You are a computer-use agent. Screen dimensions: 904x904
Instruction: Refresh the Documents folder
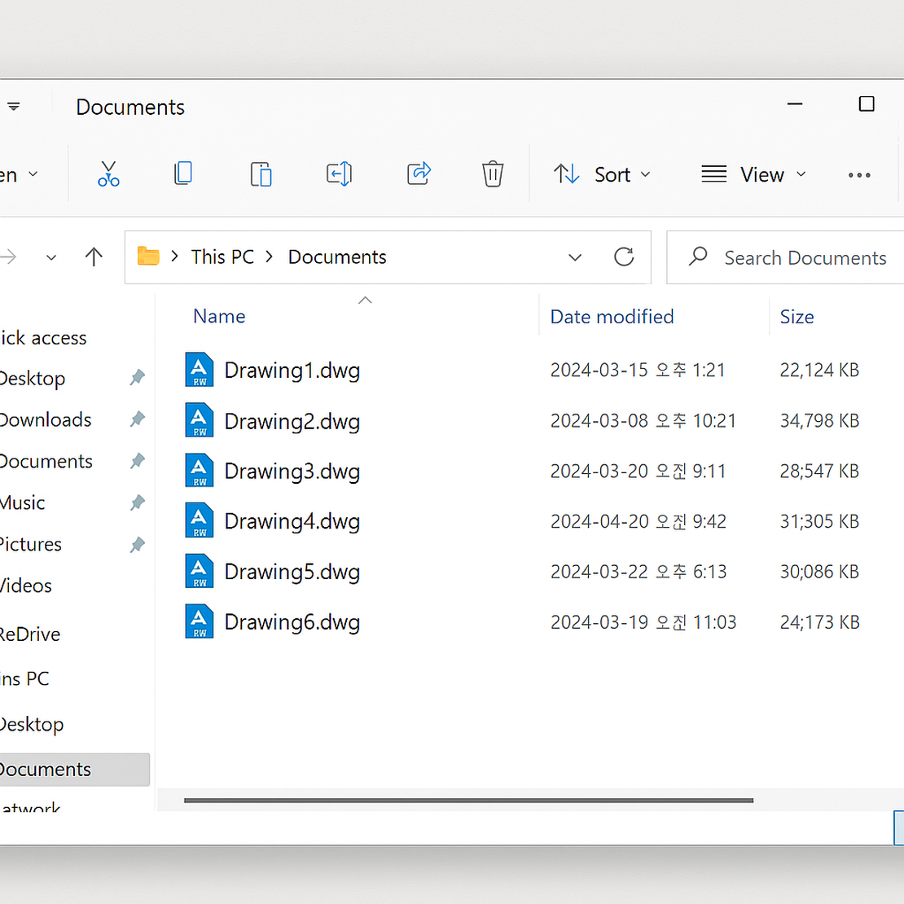(624, 257)
